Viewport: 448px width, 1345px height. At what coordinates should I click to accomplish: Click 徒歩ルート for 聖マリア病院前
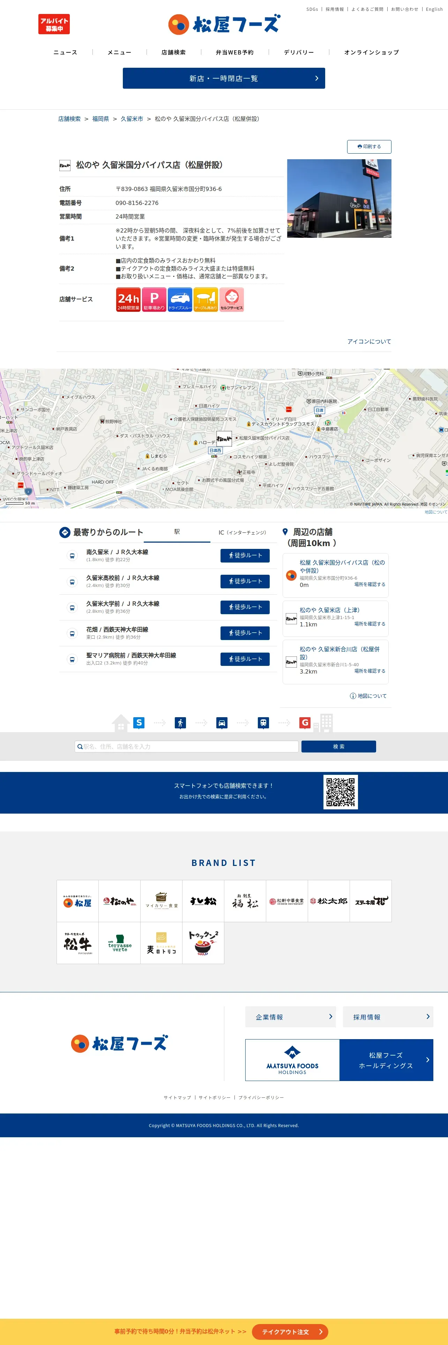[245, 660]
